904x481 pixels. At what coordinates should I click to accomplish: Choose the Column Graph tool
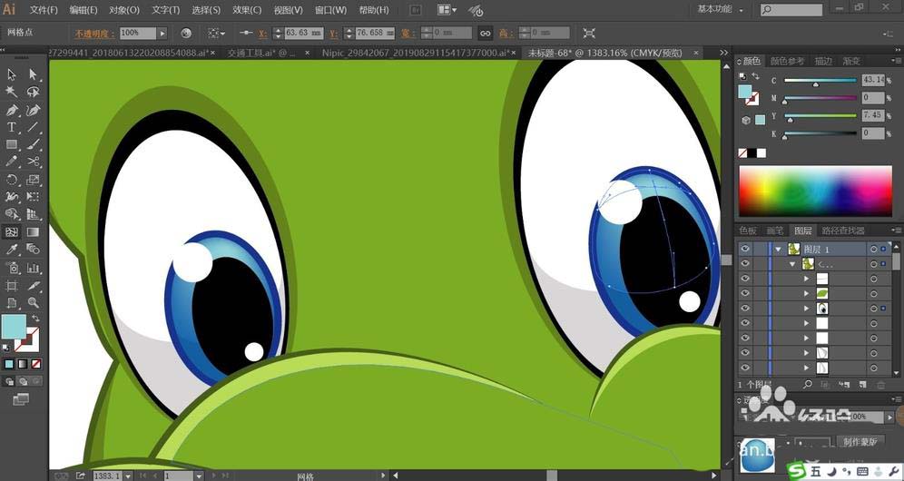click(x=33, y=268)
